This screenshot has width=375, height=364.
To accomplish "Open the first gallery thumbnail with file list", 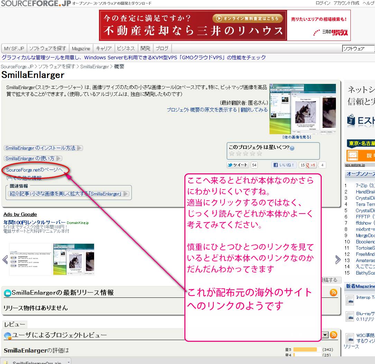I will pyautogui.click(x=30, y=260).
